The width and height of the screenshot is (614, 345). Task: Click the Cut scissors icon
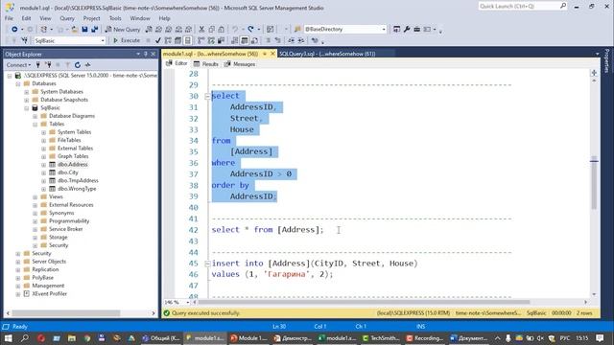(x=201, y=30)
